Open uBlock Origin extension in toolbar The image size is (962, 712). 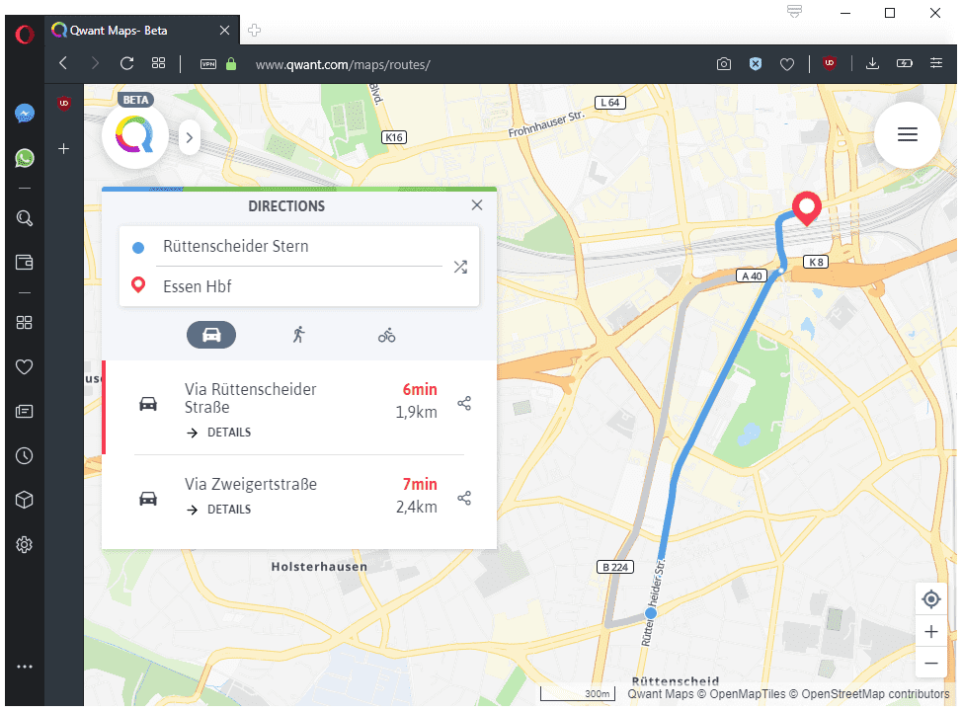coord(830,63)
